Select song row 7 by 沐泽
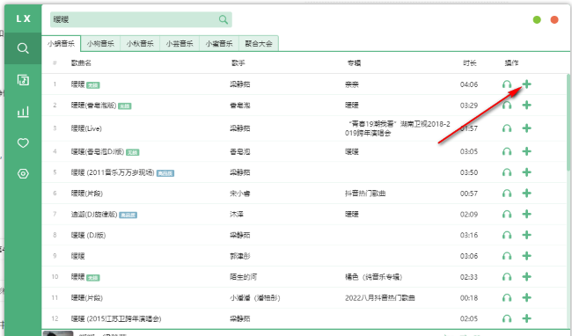 (x=304, y=215)
